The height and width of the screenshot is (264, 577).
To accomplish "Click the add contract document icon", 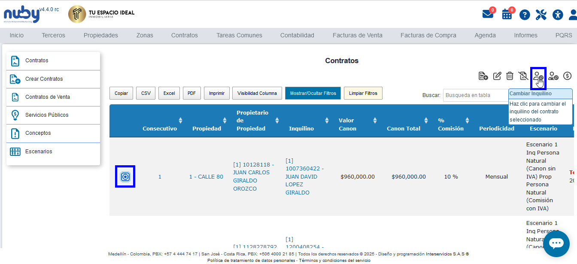I will tap(483, 76).
